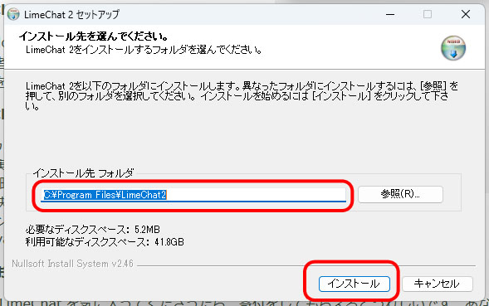Click the NSIS installer logo icon
This screenshot has width=489, height=306.
[x=453, y=48]
